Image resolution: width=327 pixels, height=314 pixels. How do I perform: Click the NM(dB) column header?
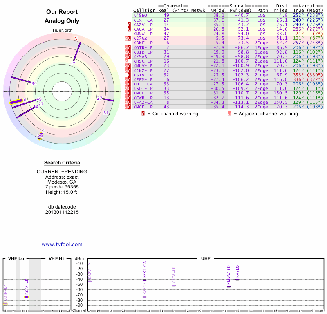click(x=218, y=11)
